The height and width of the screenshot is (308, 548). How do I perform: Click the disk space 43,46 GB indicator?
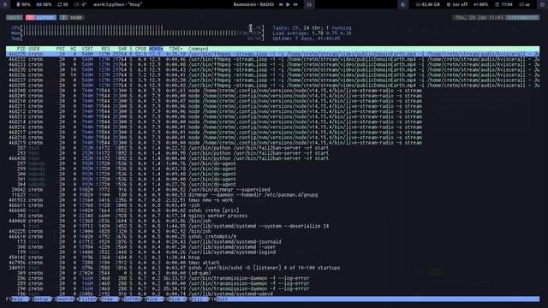point(427,4)
